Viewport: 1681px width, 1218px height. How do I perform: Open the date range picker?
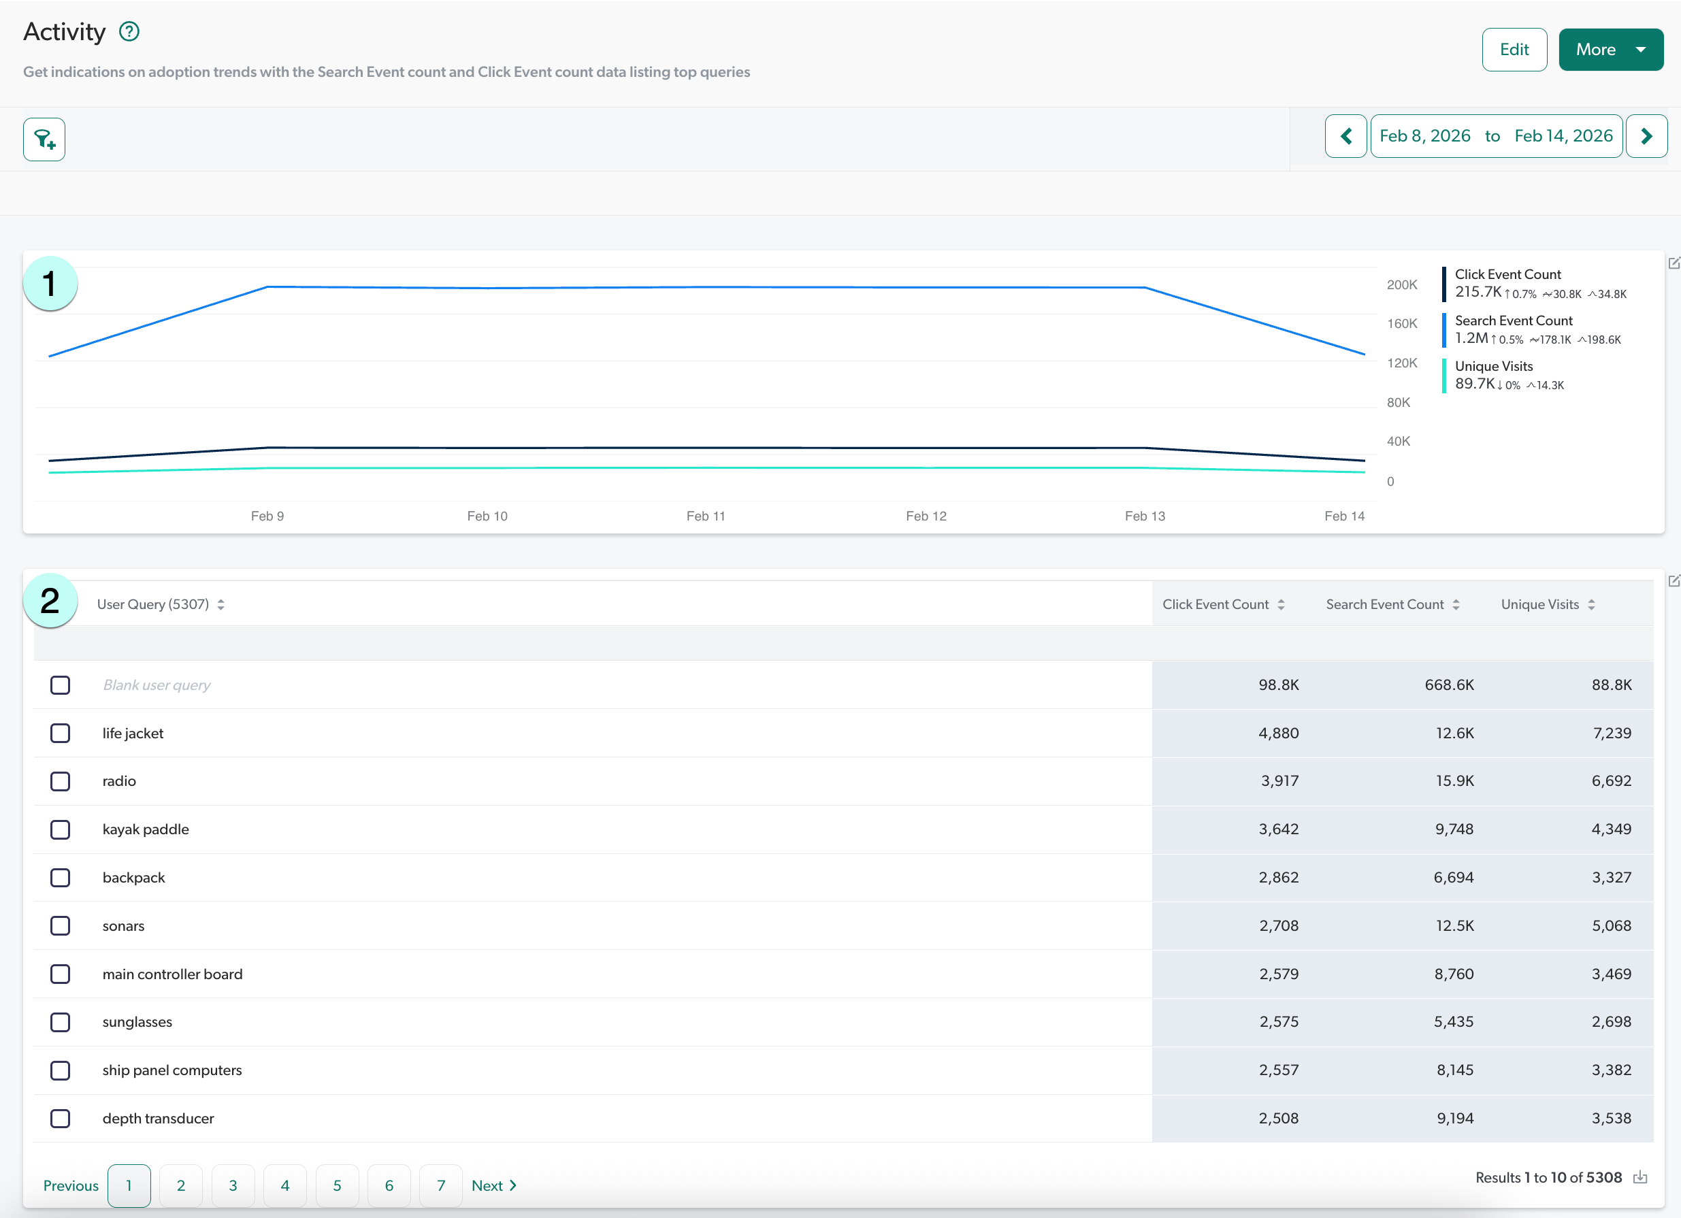pyautogui.click(x=1496, y=135)
